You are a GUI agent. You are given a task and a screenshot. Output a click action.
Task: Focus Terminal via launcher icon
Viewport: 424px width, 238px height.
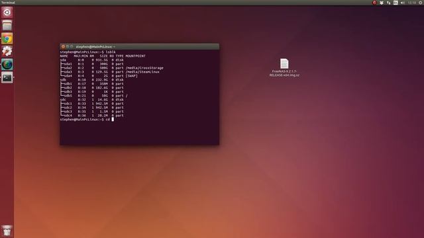(x=7, y=78)
